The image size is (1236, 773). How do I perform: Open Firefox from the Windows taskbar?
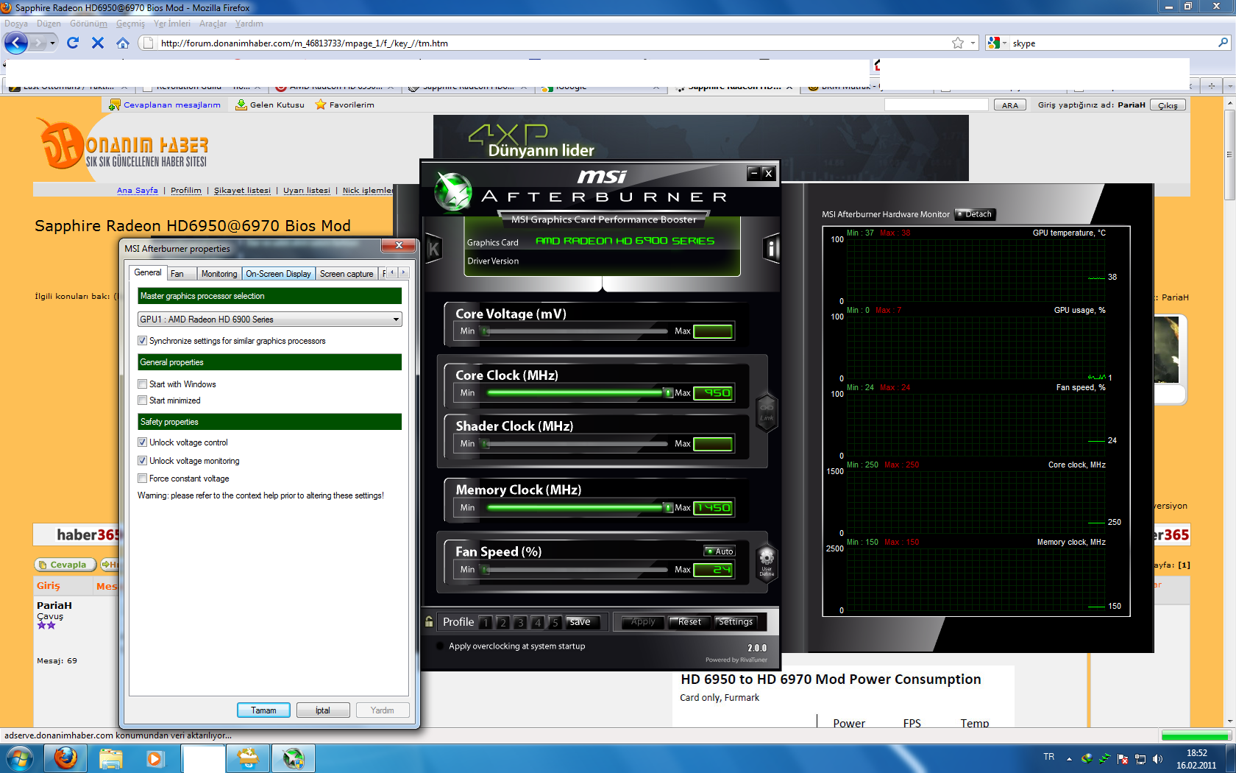coord(65,758)
